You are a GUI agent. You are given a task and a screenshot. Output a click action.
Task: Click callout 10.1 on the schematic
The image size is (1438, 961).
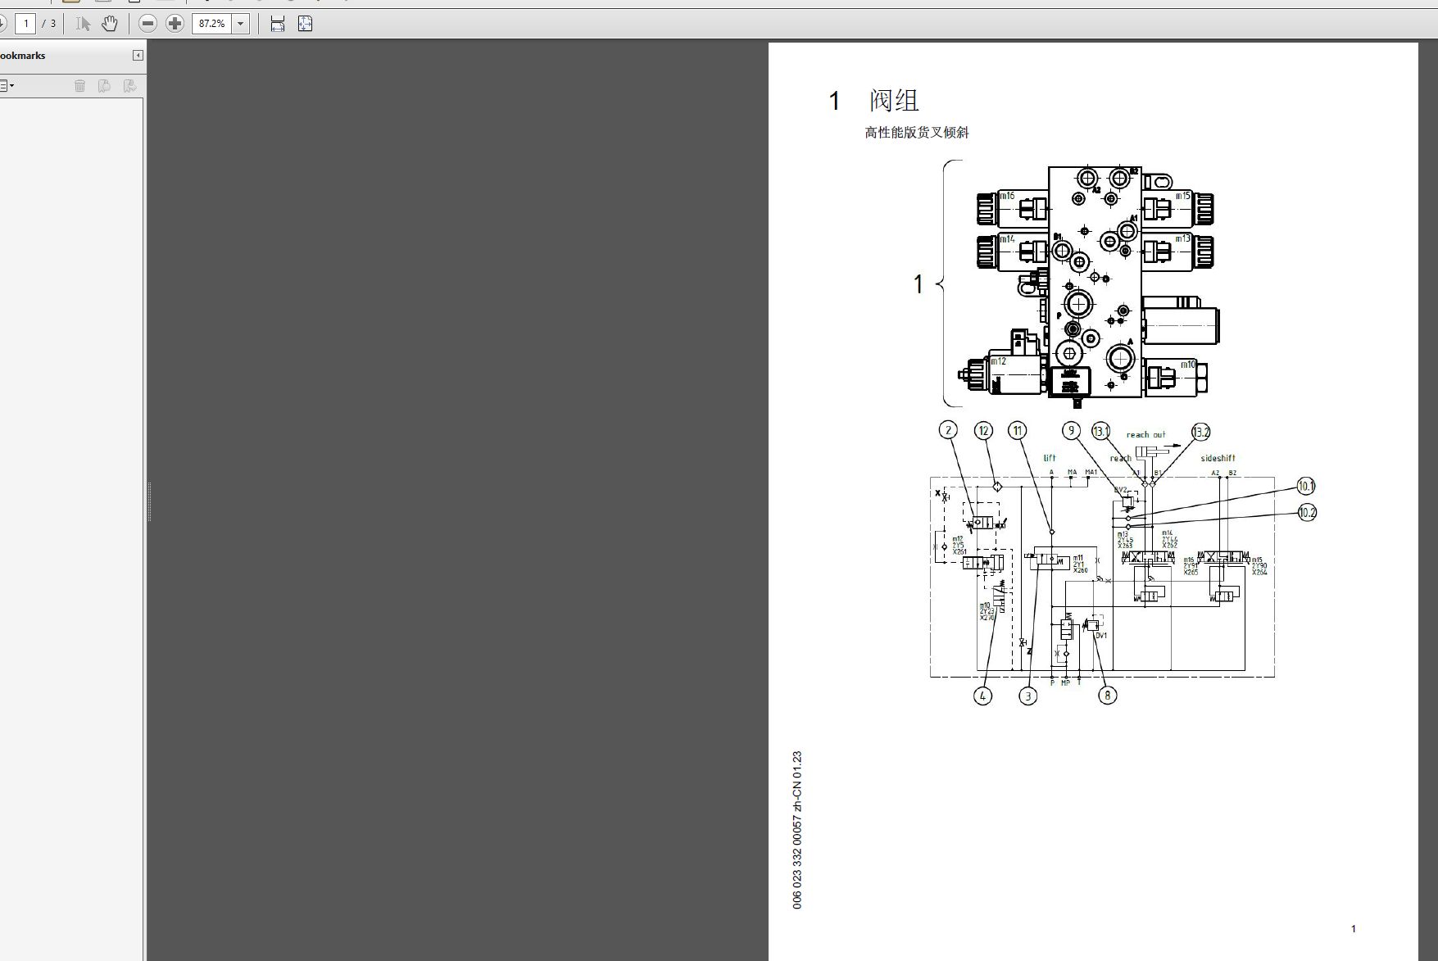pos(1306,486)
